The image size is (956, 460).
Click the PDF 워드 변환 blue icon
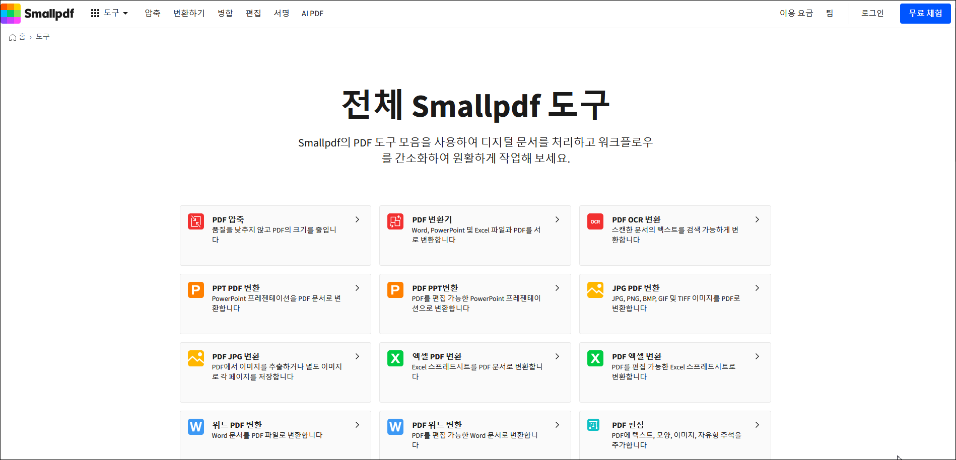click(395, 427)
